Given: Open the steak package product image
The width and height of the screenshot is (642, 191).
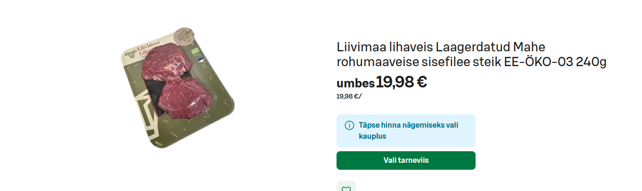Looking at the screenshot, I should 178,87.
